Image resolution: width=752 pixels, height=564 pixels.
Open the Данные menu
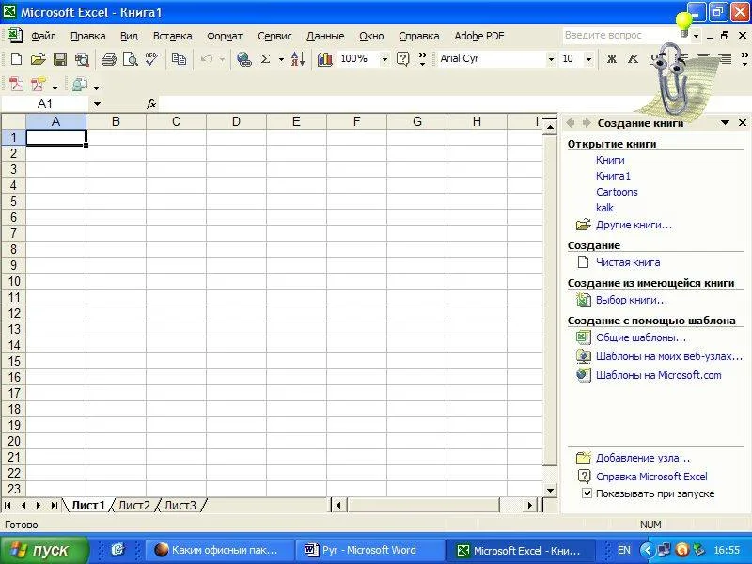(325, 36)
